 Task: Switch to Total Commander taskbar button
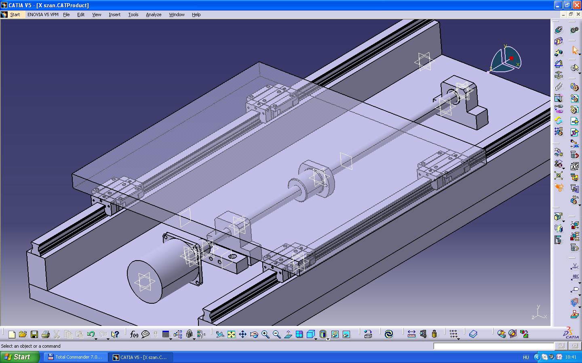76,357
